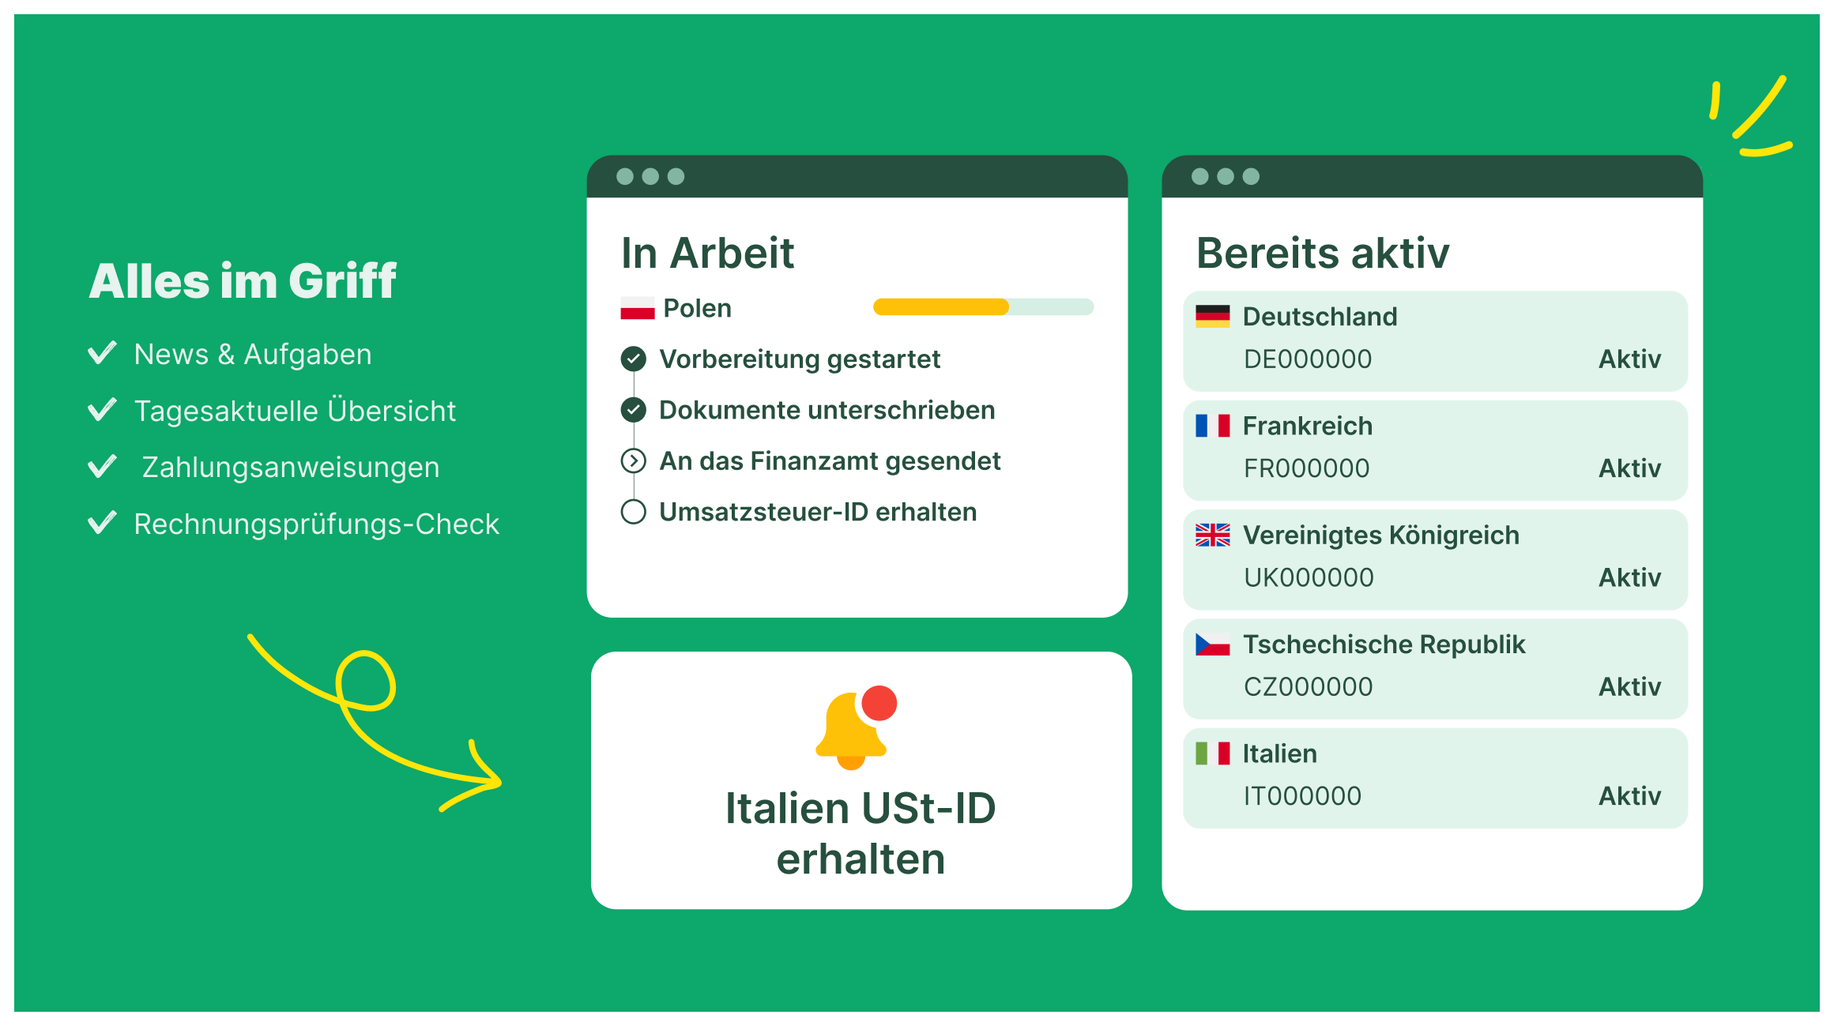Screen dimensions: 1834x1026
Task: Expand the An das Finanzamt gesendet step
Action: point(633,460)
